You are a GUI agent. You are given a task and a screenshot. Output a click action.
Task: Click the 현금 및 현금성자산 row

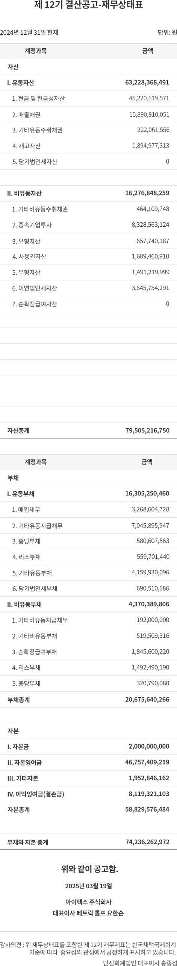pos(88,98)
